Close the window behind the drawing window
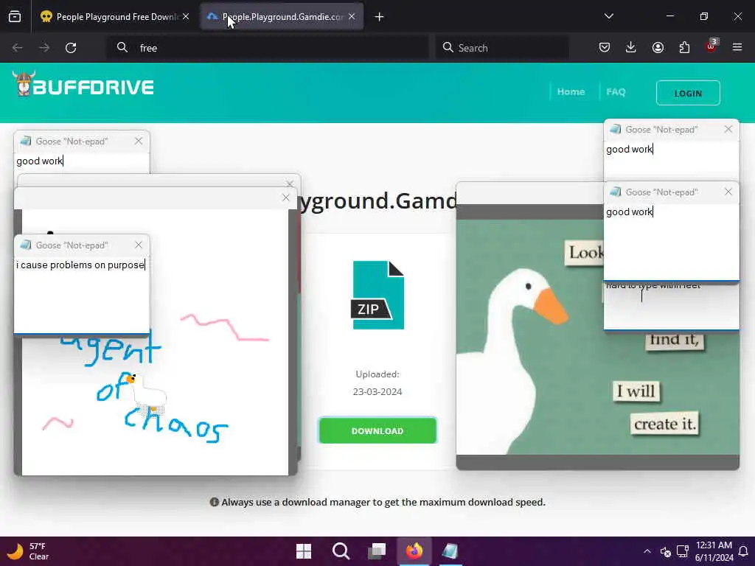The width and height of the screenshot is (755, 566). 290,184
